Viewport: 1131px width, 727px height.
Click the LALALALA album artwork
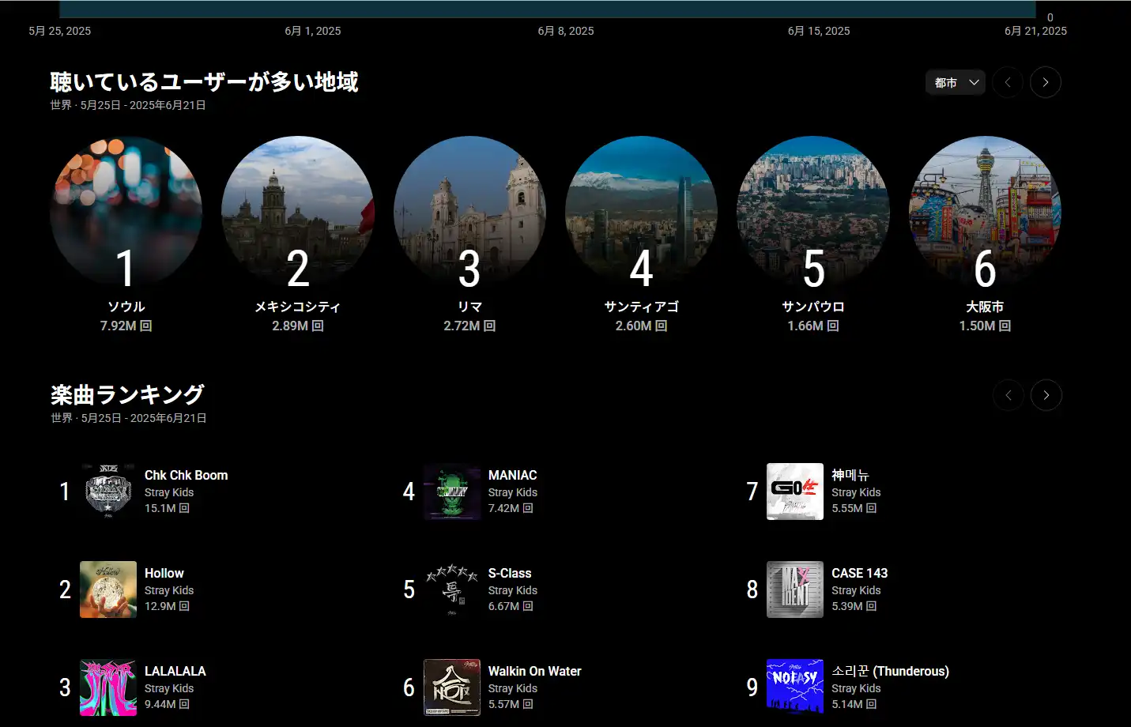coord(108,687)
